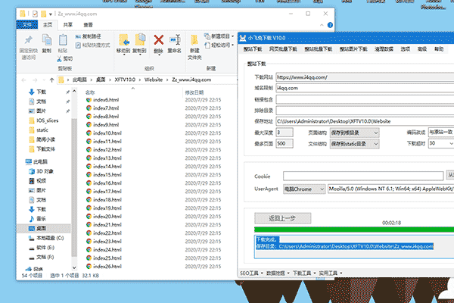Open the 整站下载 menu in downloader
Image resolution: width=454 pixels, height=303 pixels.
tap(253, 49)
